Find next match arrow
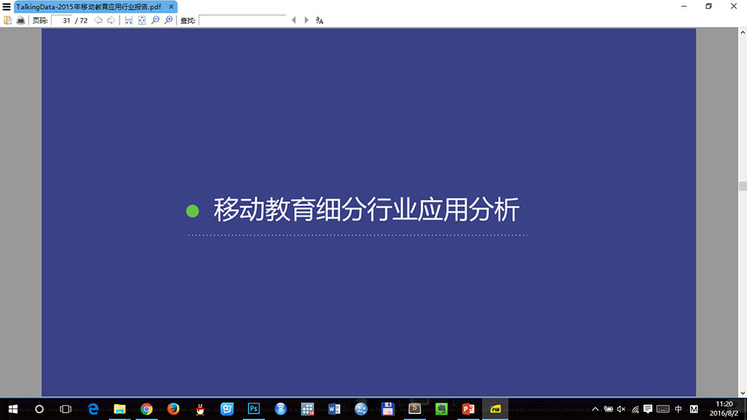 tap(306, 20)
